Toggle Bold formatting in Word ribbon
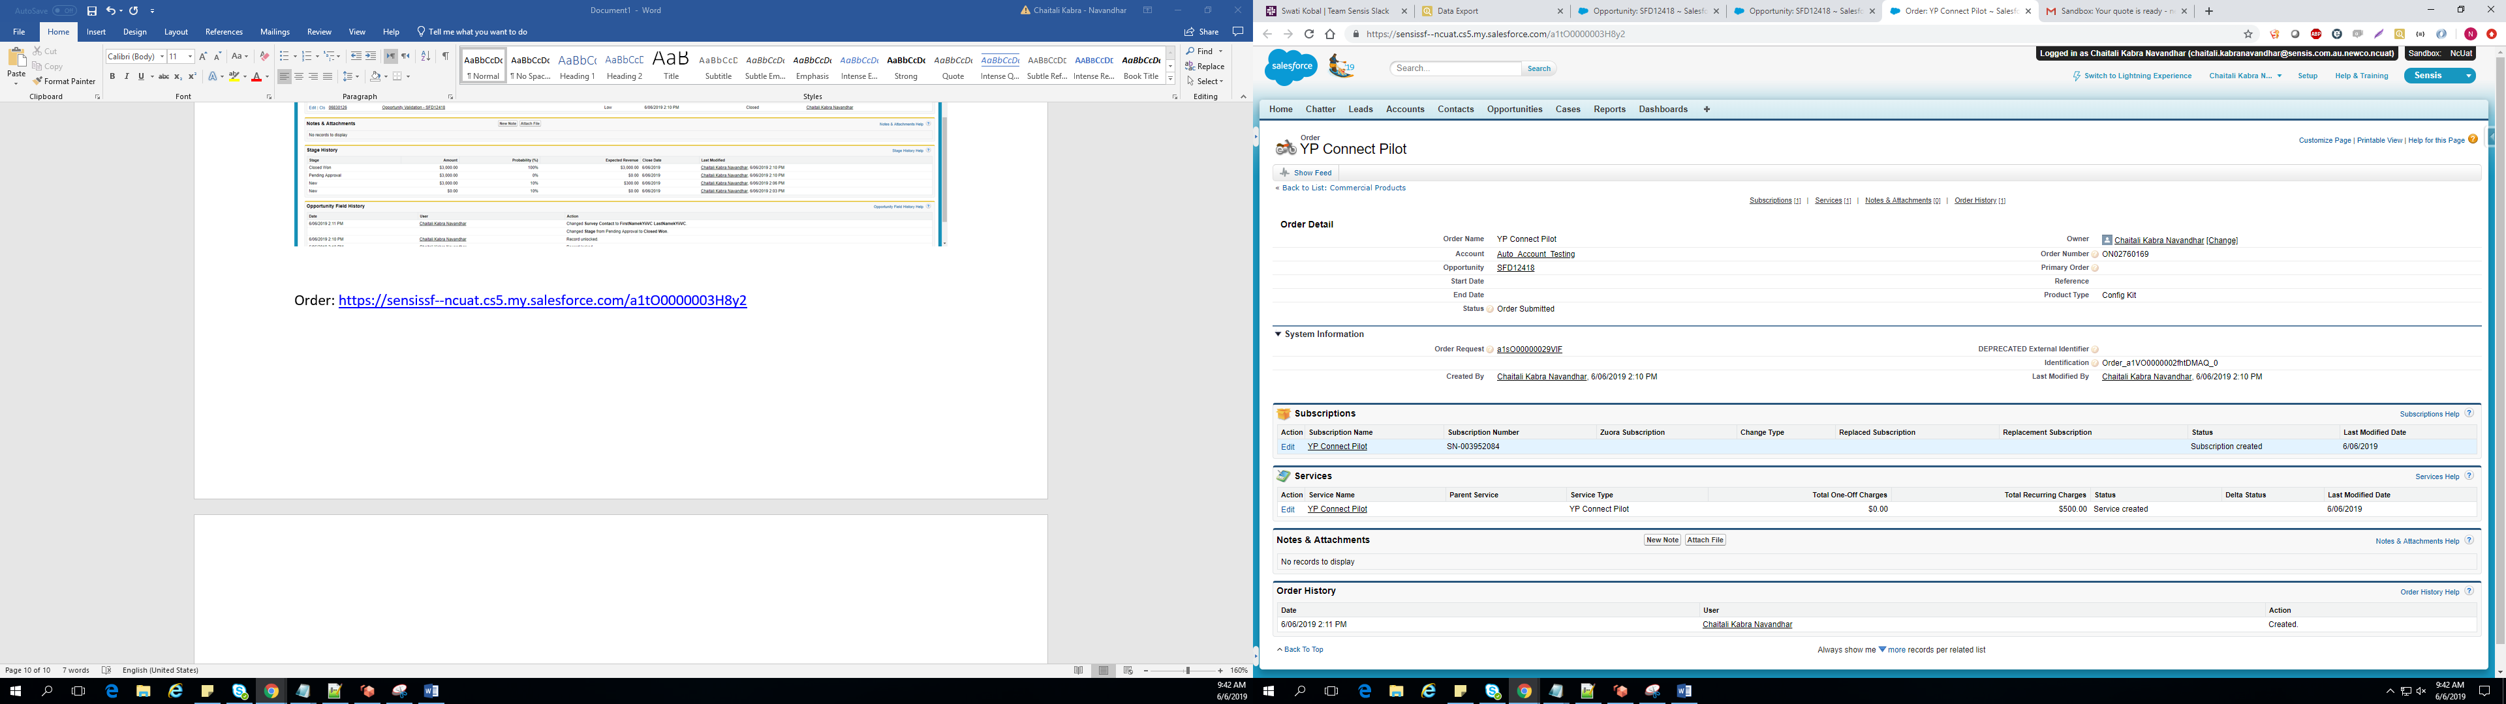Image resolution: width=2506 pixels, height=704 pixels. pyautogui.click(x=112, y=77)
